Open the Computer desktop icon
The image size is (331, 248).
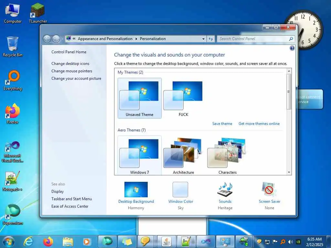coord(13,14)
